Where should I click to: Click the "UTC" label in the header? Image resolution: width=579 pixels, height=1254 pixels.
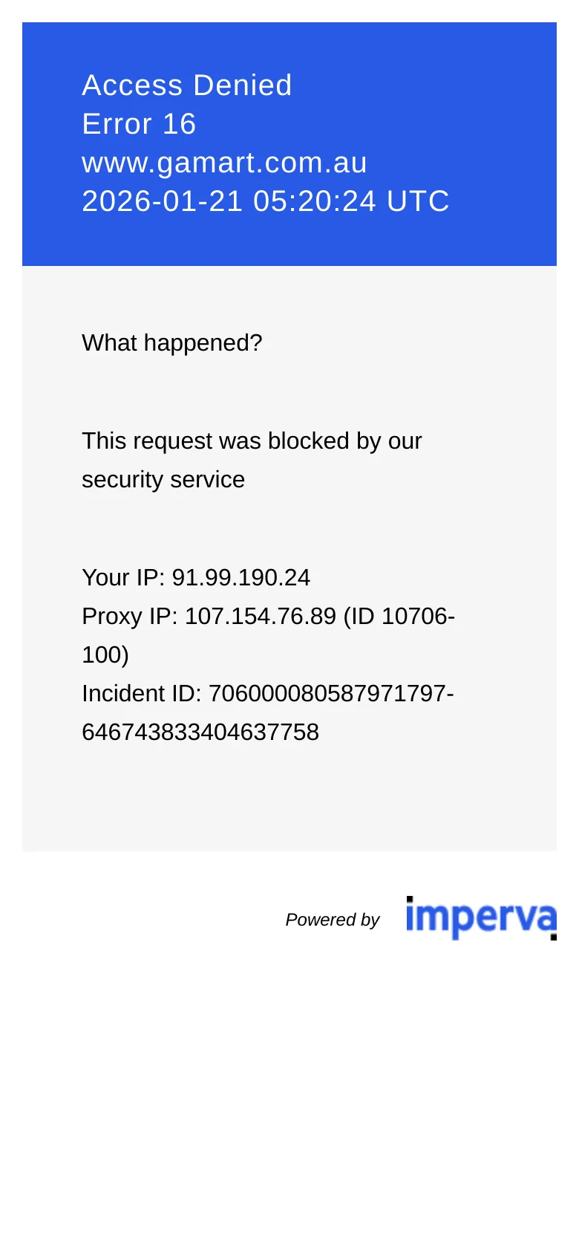coord(418,201)
